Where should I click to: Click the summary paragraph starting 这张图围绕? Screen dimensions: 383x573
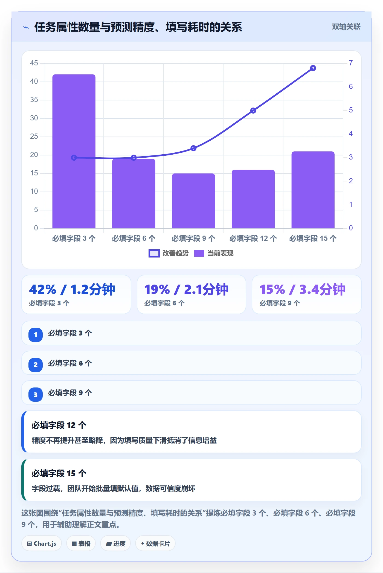[188, 519]
